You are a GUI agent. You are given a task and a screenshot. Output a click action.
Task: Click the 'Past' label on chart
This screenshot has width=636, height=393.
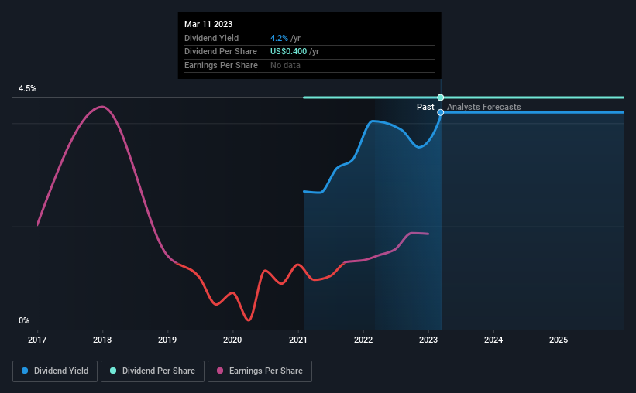425,107
